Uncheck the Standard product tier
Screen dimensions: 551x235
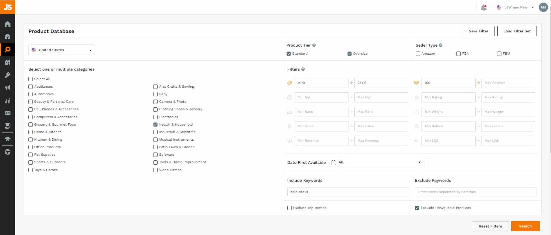[x=289, y=54]
